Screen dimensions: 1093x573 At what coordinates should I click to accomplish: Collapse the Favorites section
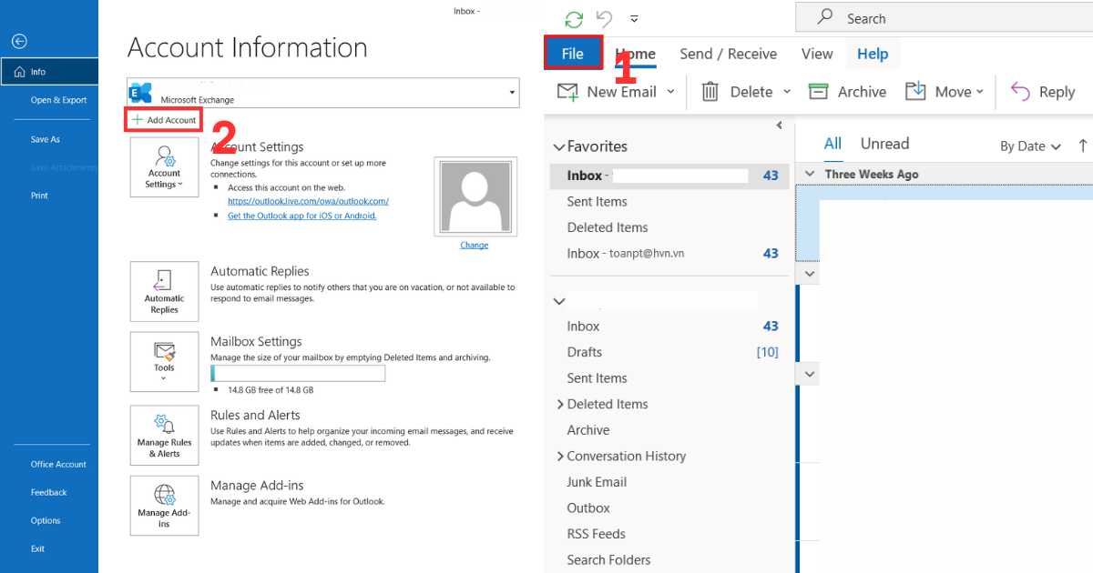pyautogui.click(x=559, y=146)
